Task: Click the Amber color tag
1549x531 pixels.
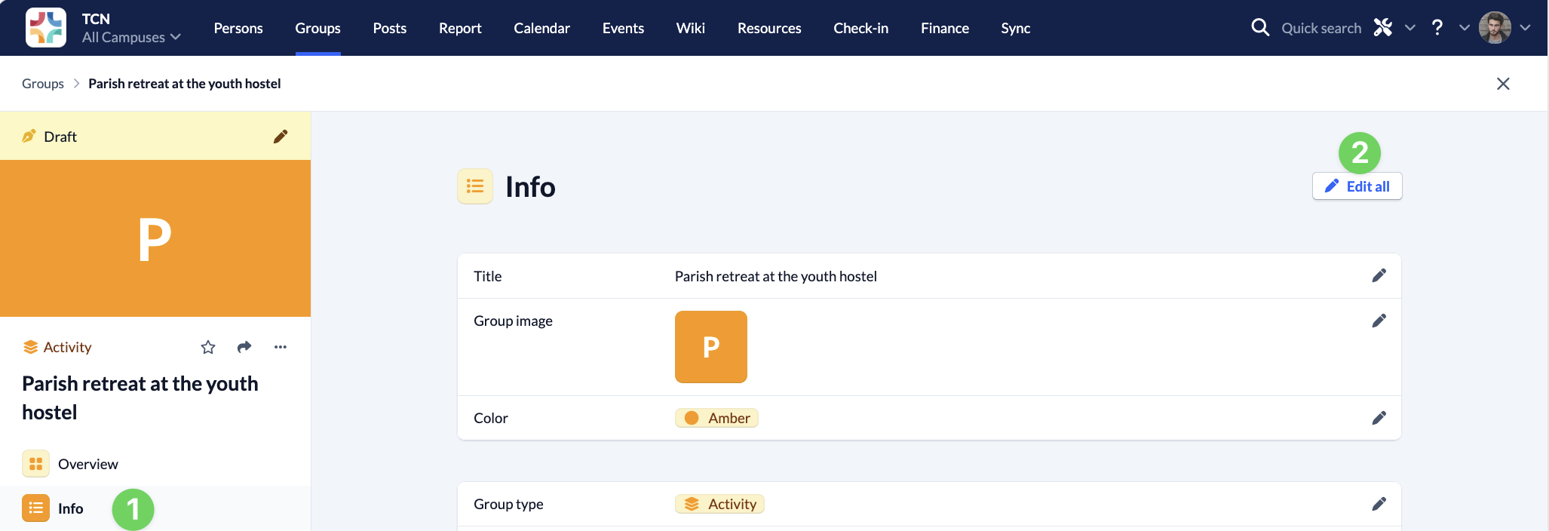Action: [716, 418]
